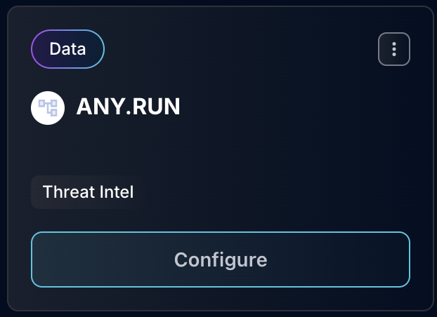Click the ANY.RUN logo icon
Image resolution: width=437 pixels, height=317 pixels.
tap(48, 107)
